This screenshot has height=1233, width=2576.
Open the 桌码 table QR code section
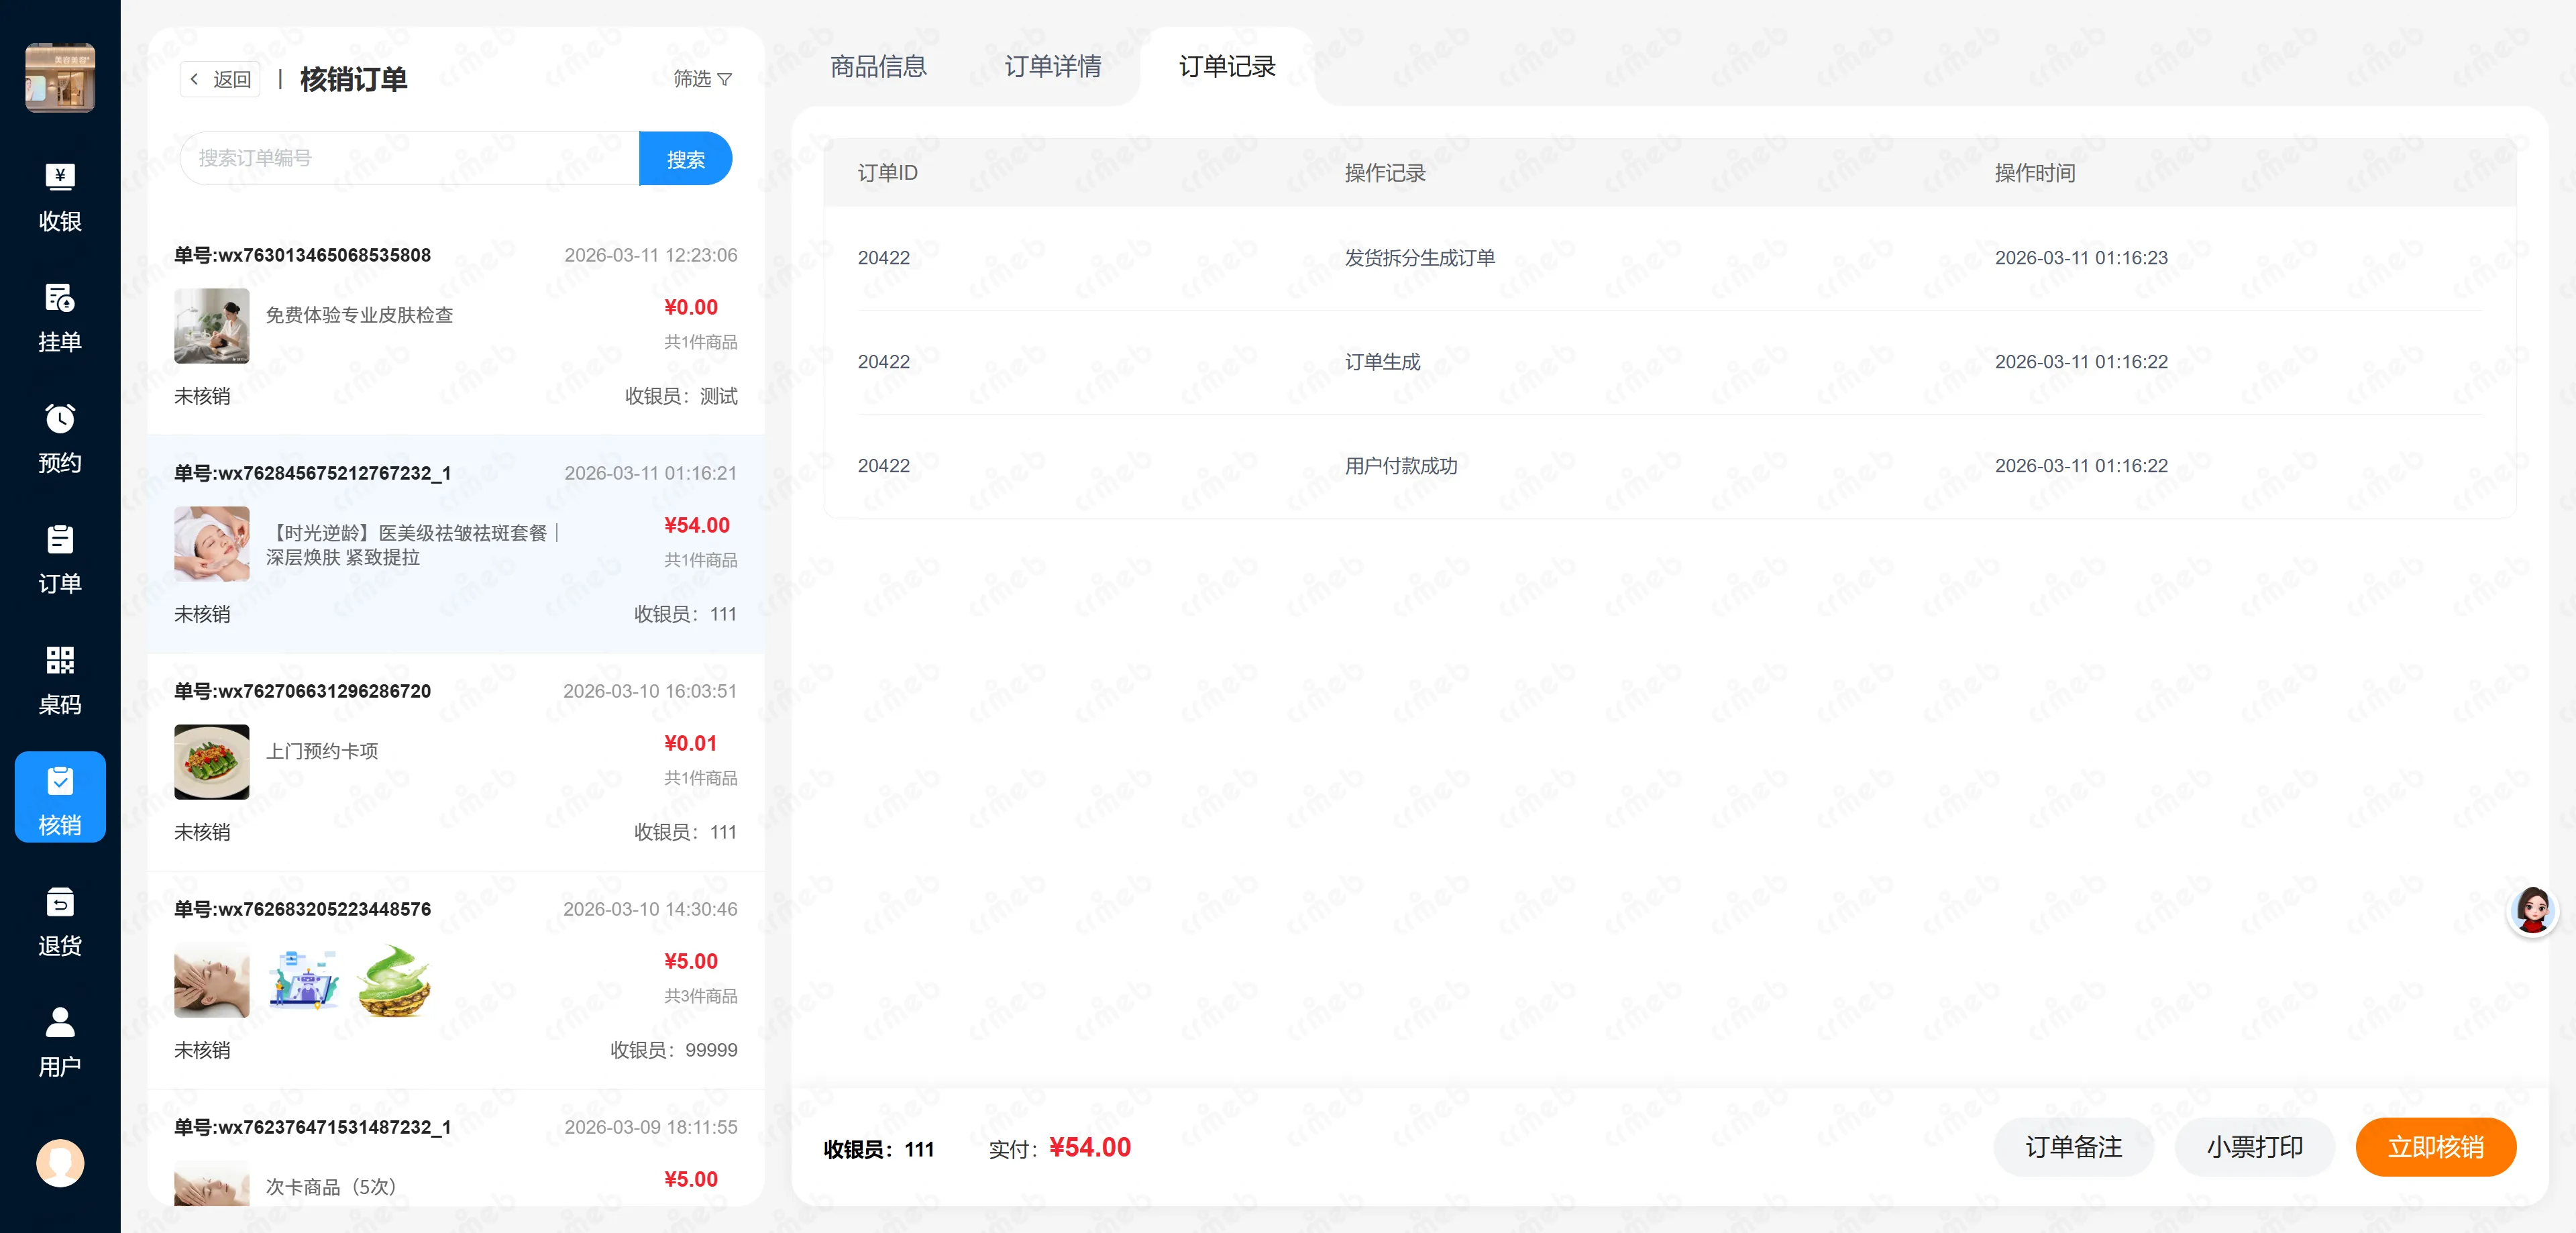tap(60, 680)
